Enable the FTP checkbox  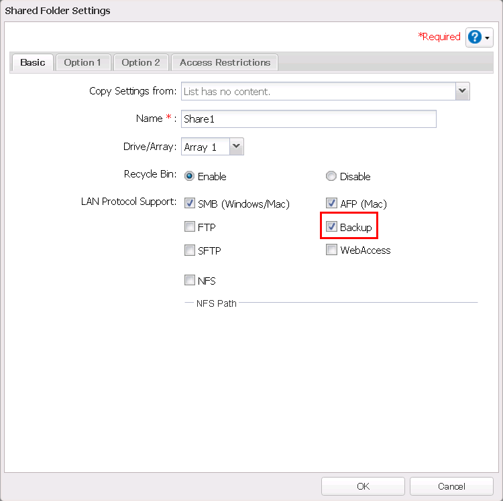point(190,226)
